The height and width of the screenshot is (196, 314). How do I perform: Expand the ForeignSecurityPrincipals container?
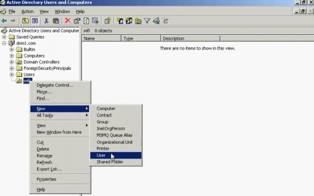point(11,68)
